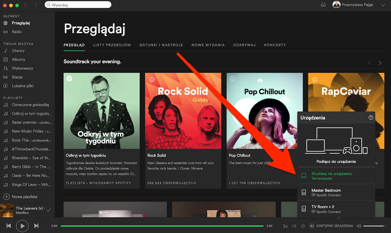391x233 pixels.
Task: Connect to the TV Room + 2 speaker
Action: click(x=336, y=209)
